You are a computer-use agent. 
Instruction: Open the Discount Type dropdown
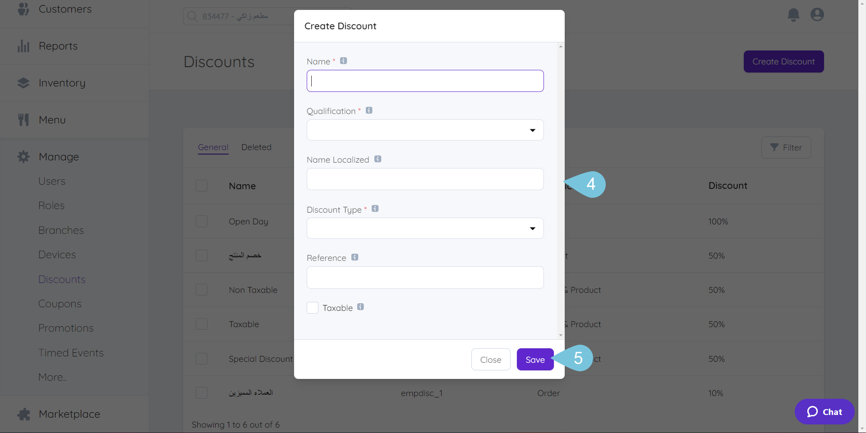pyautogui.click(x=425, y=228)
